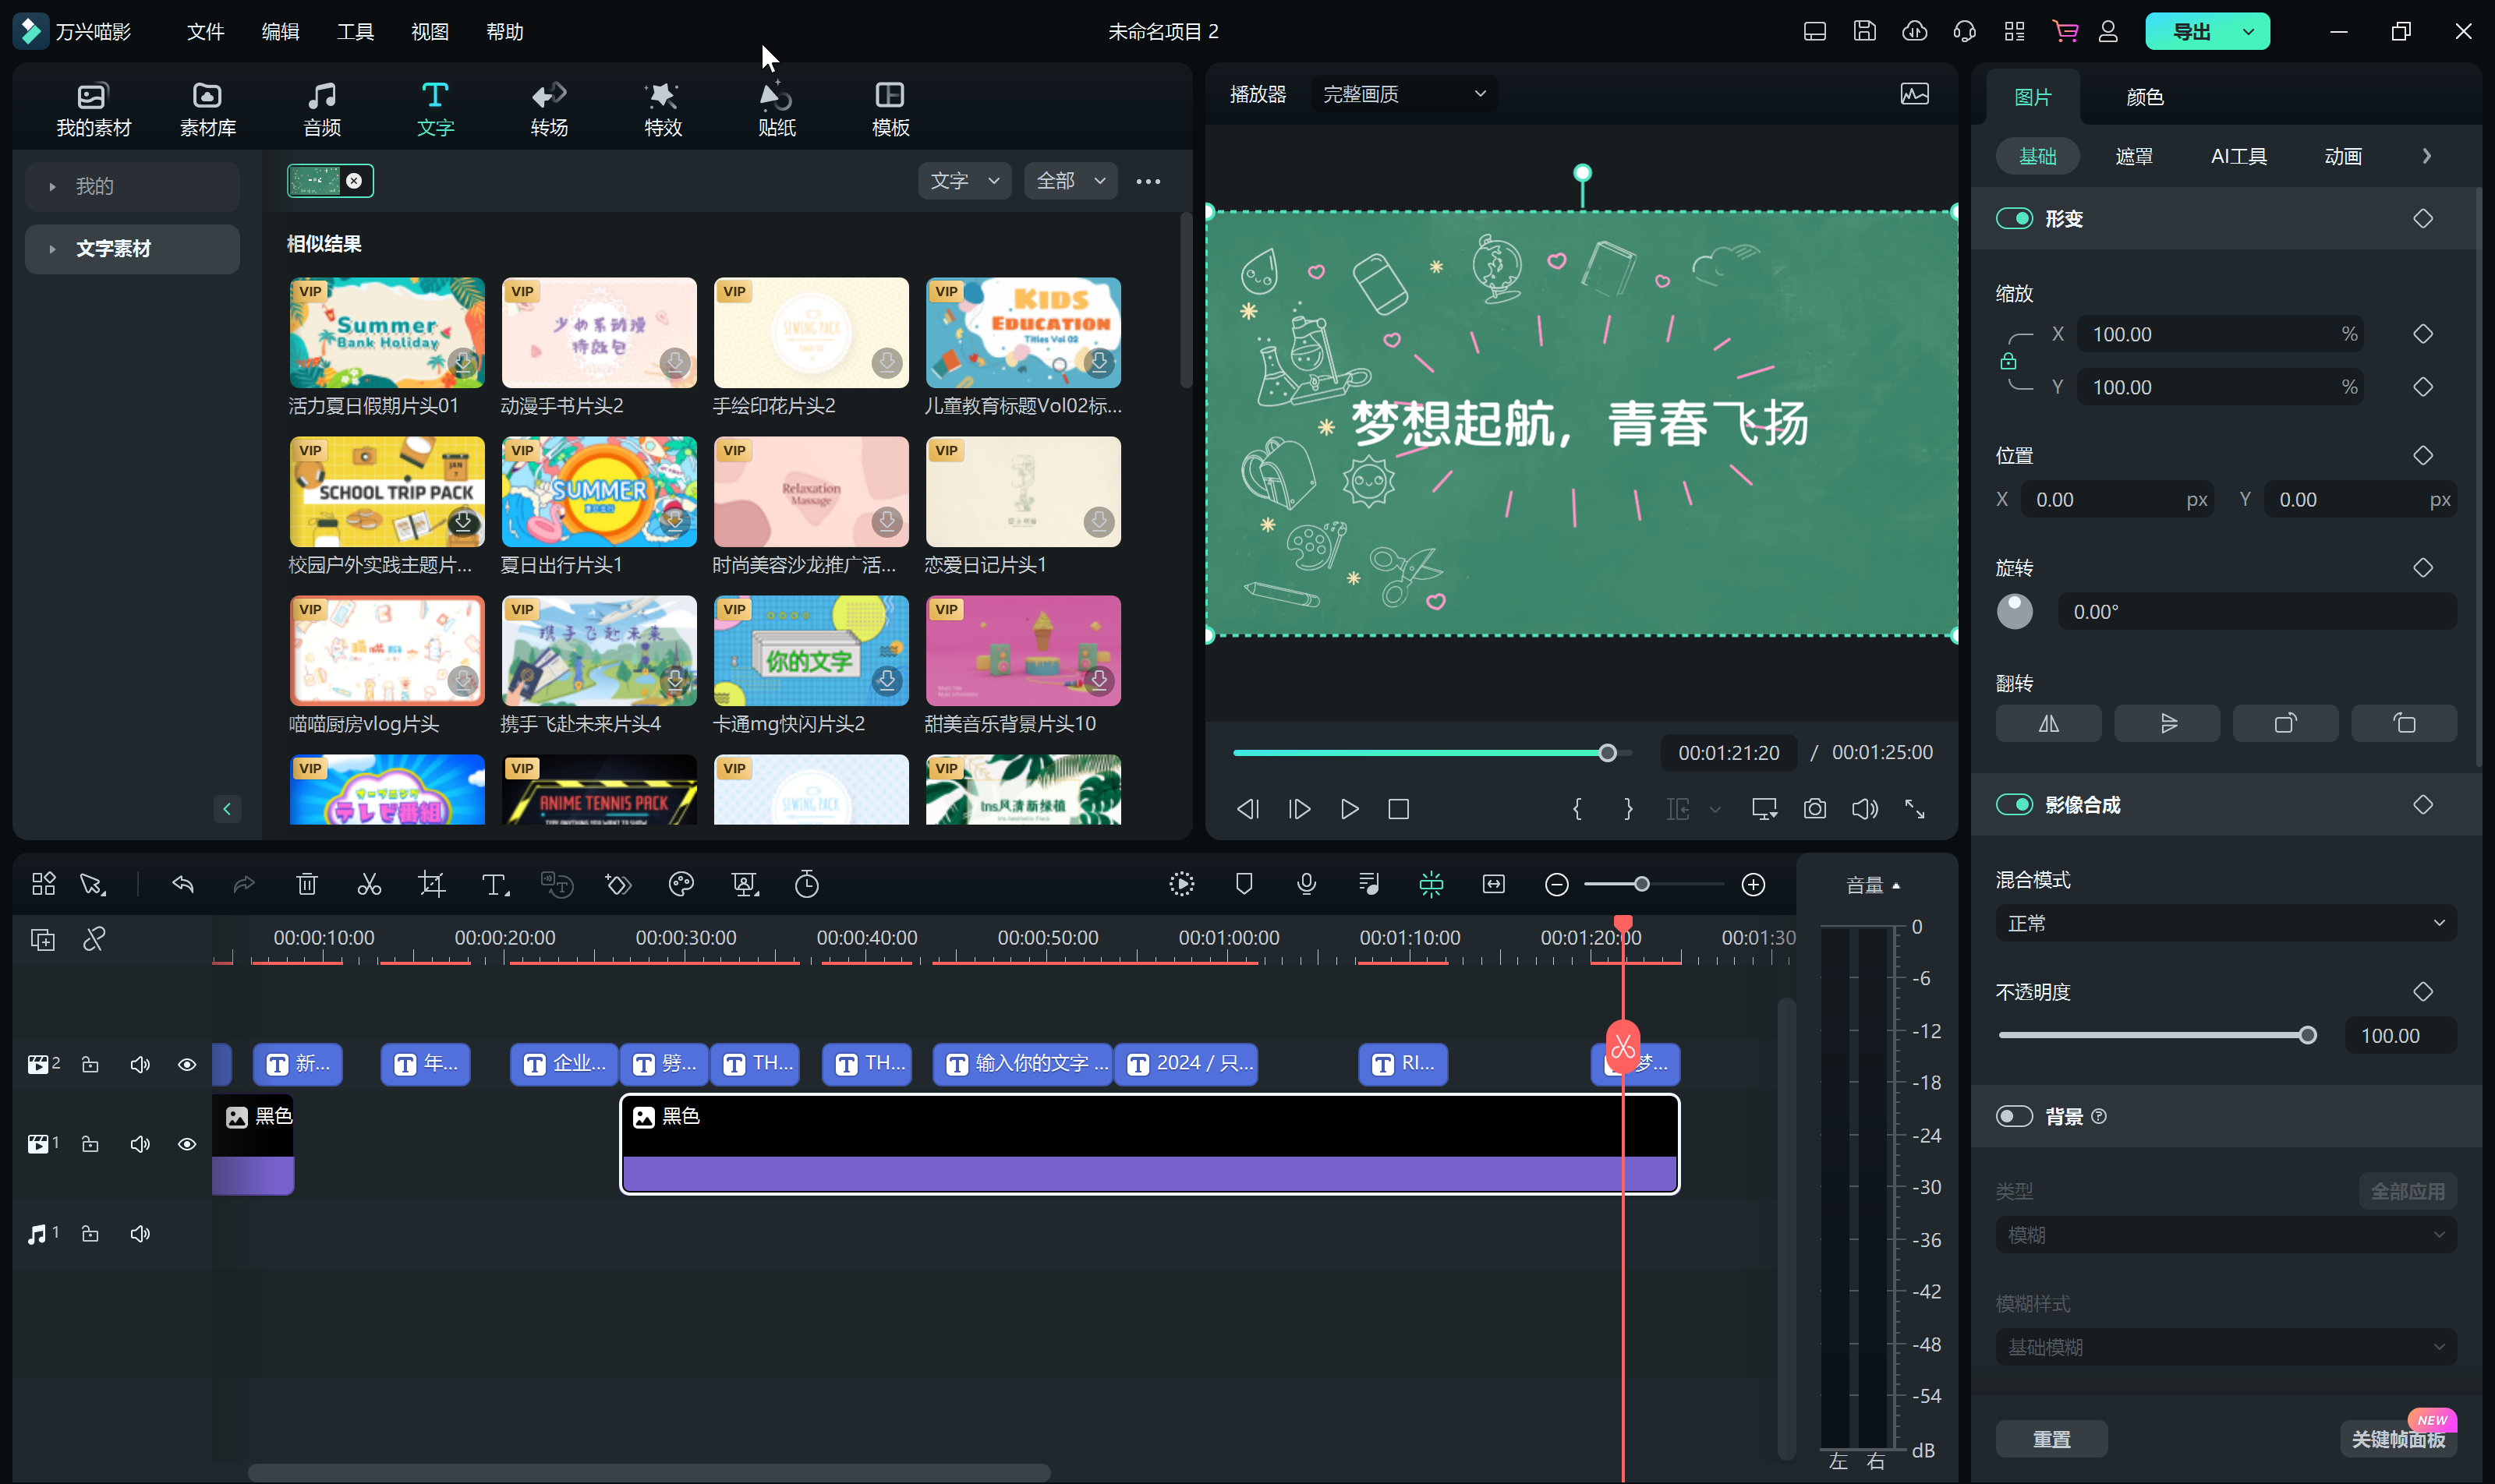Toggle the 形变 transform switch
The image size is (2495, 1484).
[x=2014, y=219]
